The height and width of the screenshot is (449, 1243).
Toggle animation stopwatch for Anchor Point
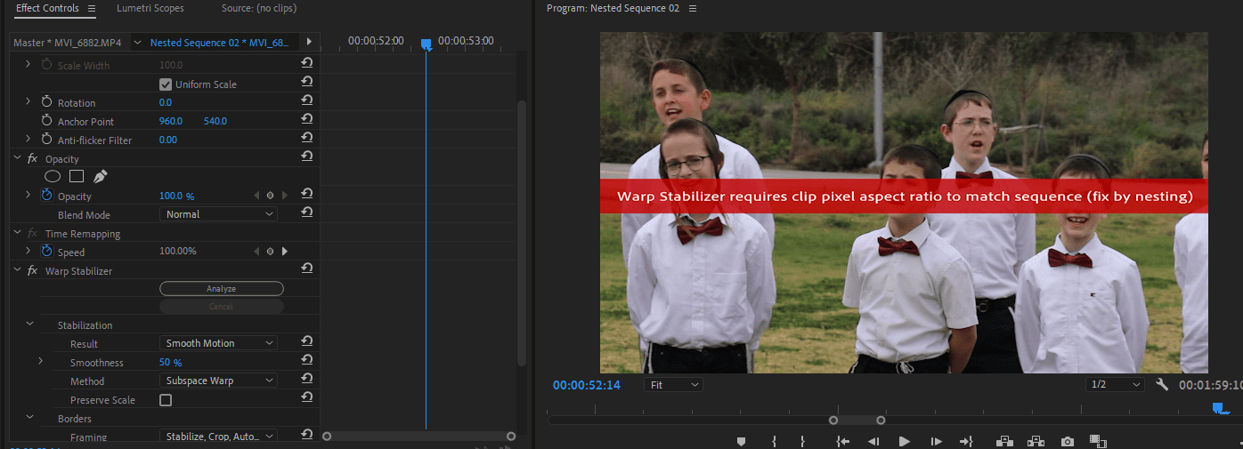(47, 120)
